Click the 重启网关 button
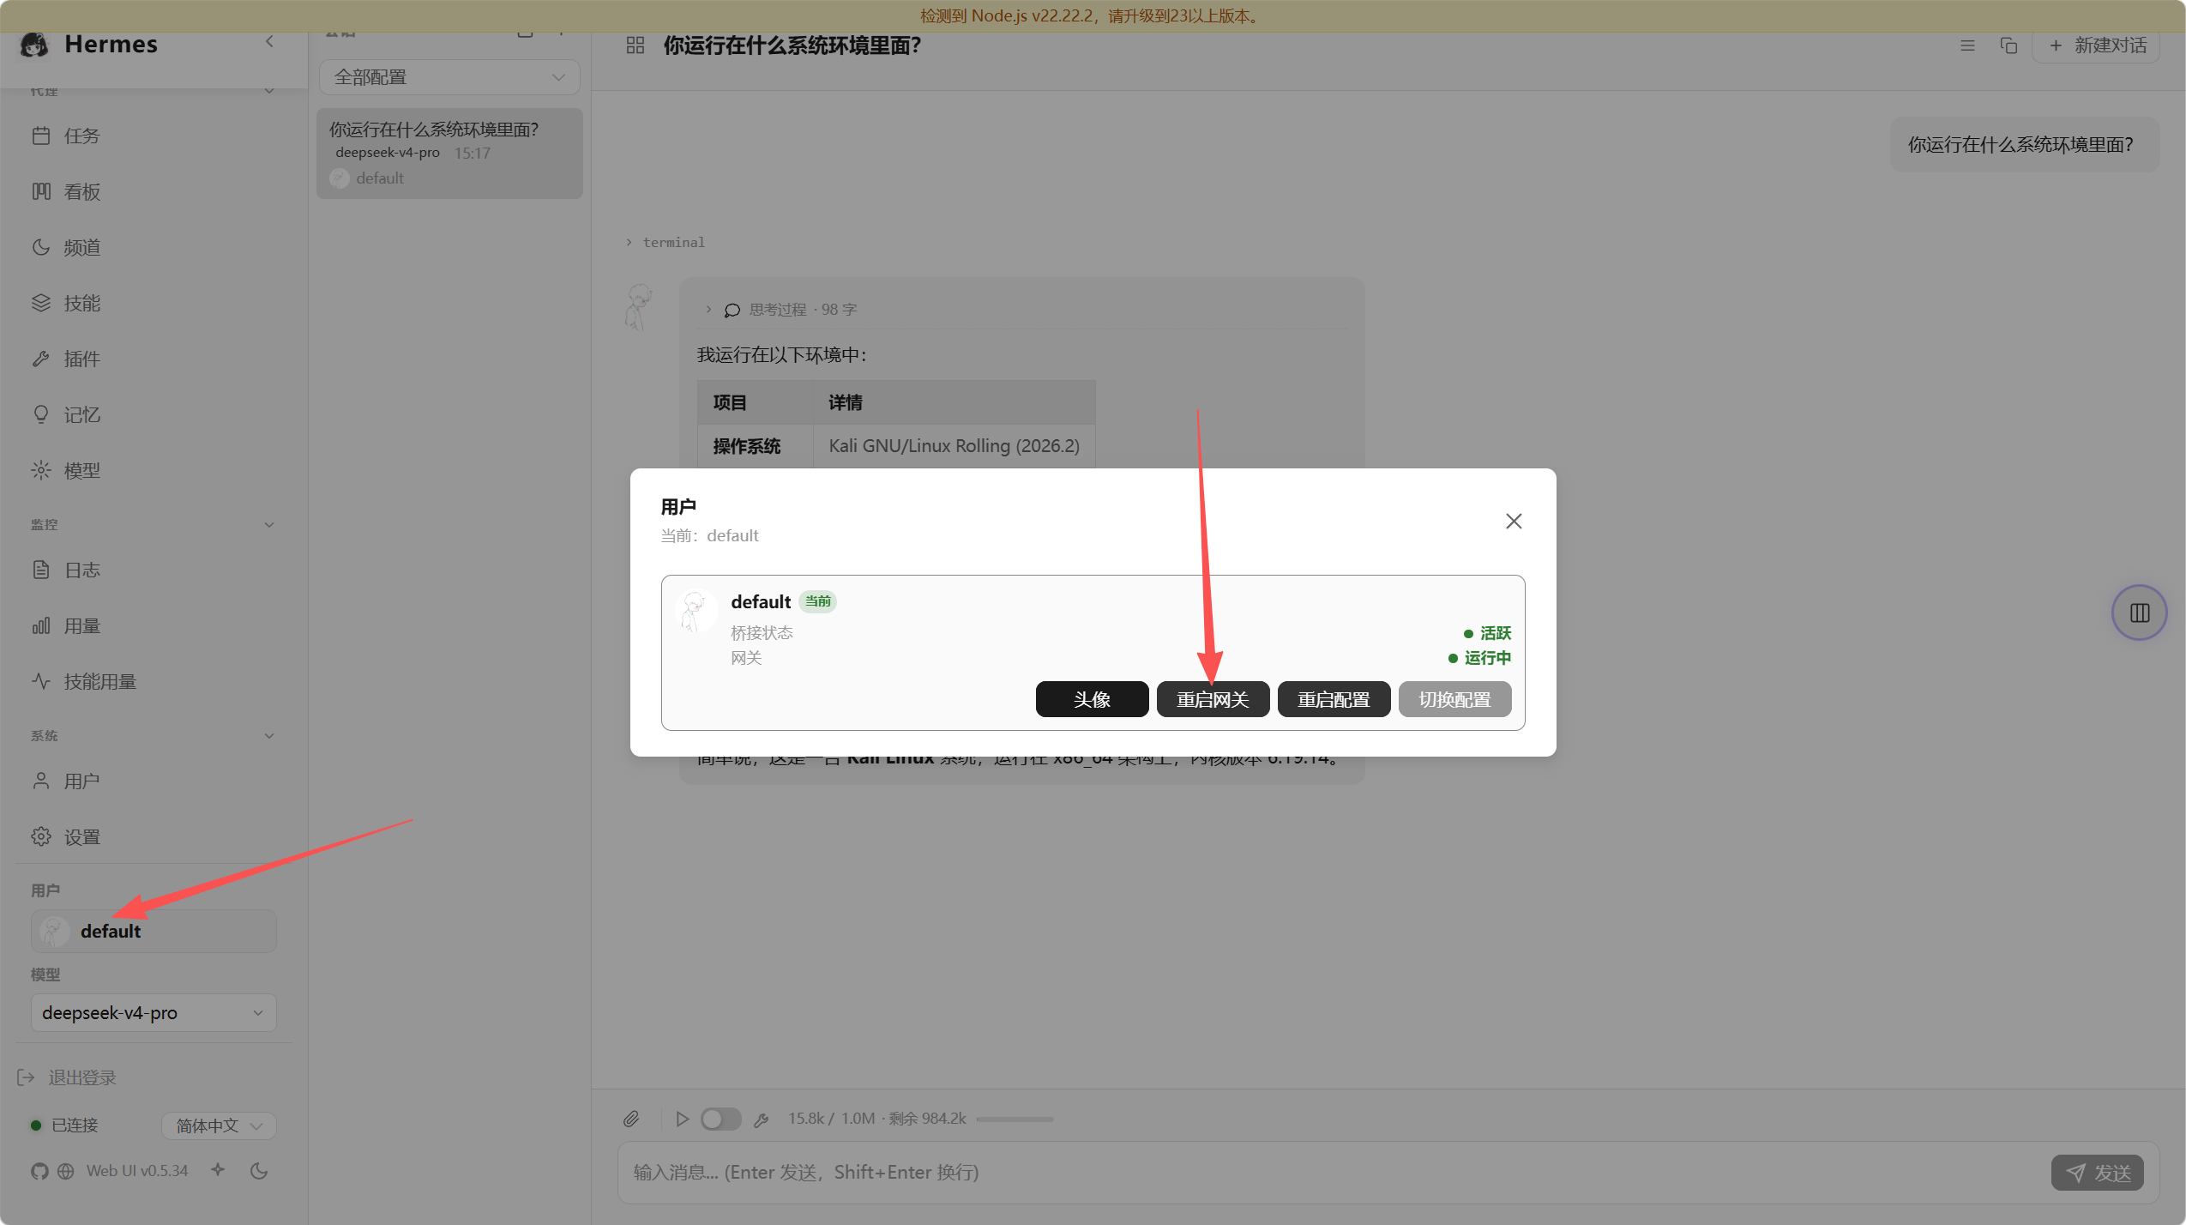 pos(1213,699)
